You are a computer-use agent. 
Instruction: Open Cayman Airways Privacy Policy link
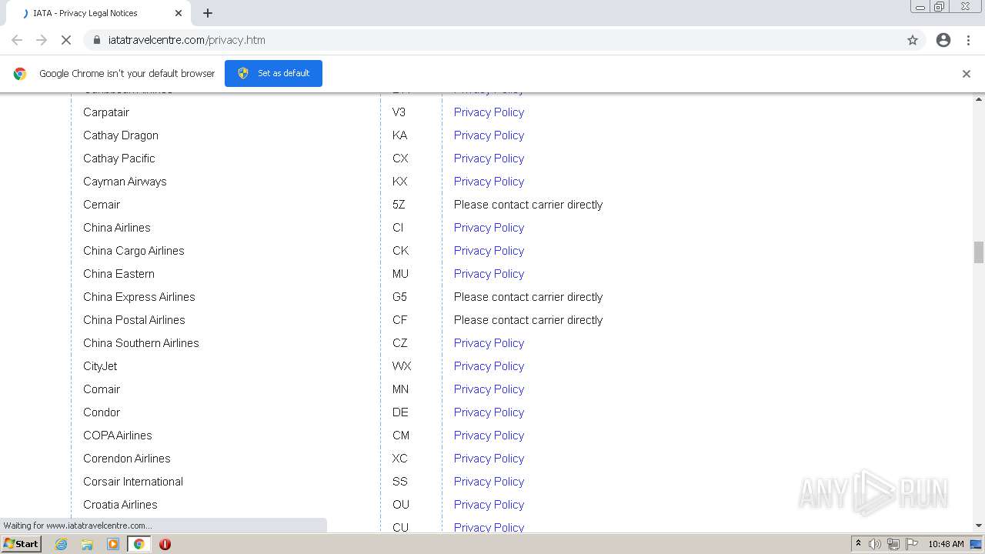(489, 182)
